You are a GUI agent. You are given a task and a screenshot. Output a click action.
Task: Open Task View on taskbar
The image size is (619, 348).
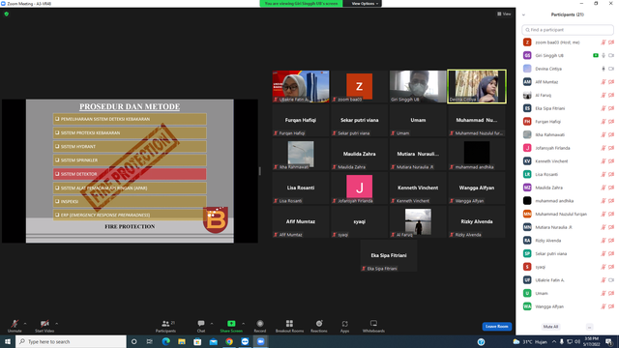150,341
